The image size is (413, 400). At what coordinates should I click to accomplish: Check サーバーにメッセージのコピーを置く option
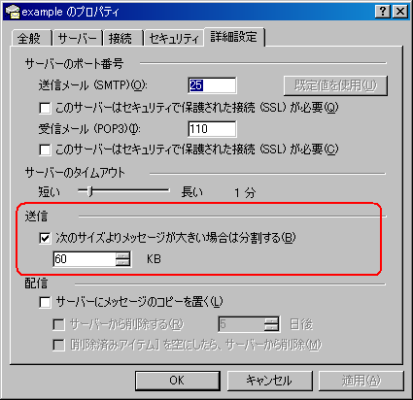pyautogui.click(x=45, y=302)
